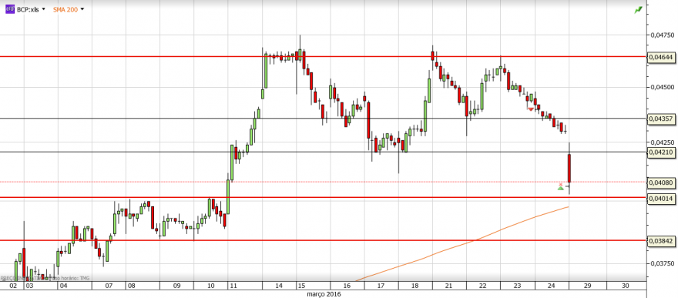Select the large red candlestick on the 29th

[569, 168]
